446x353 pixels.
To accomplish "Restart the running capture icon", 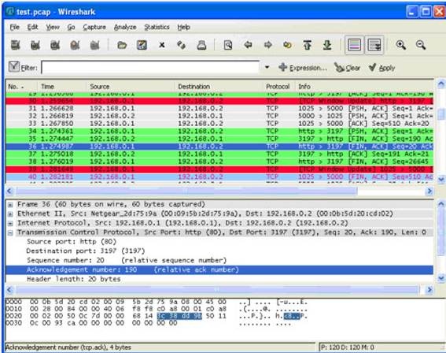I will tap(94, 45).
